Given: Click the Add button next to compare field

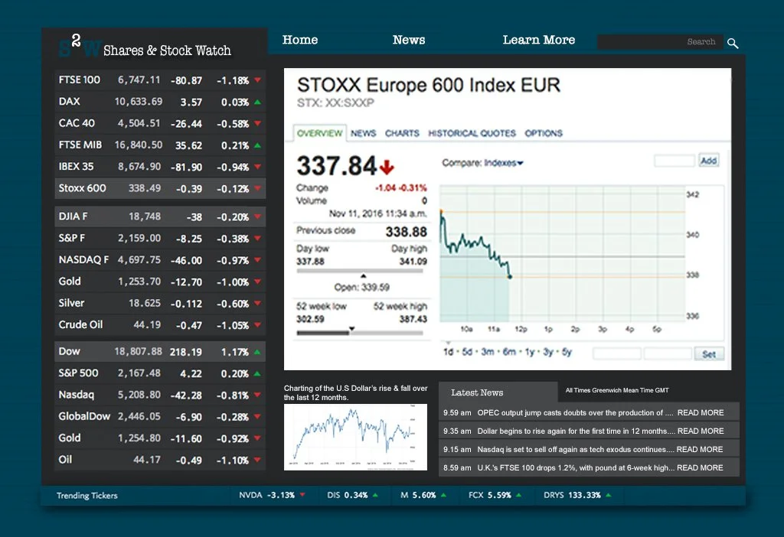Looking at the screenshot, I should 708,161.
